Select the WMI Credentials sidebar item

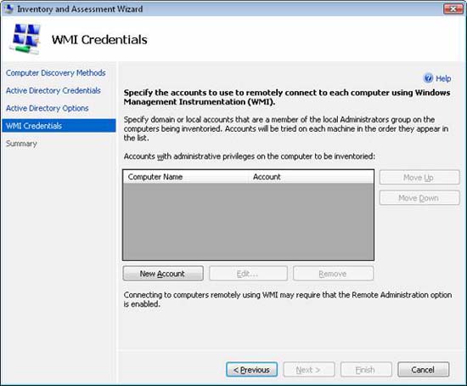[x=59, y=126]
